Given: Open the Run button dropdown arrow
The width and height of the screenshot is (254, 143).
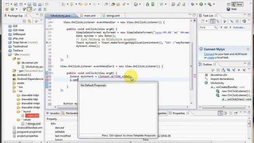Looking at the screenshot, I should [205, 4].
